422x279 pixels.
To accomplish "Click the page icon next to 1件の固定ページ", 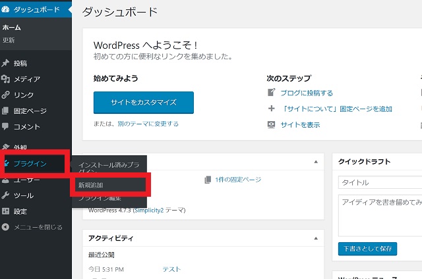I will [x=208, y=180].
